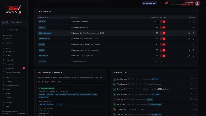Open notifications bell
This screenshot has height=116, width=206.
pos(166,3)
